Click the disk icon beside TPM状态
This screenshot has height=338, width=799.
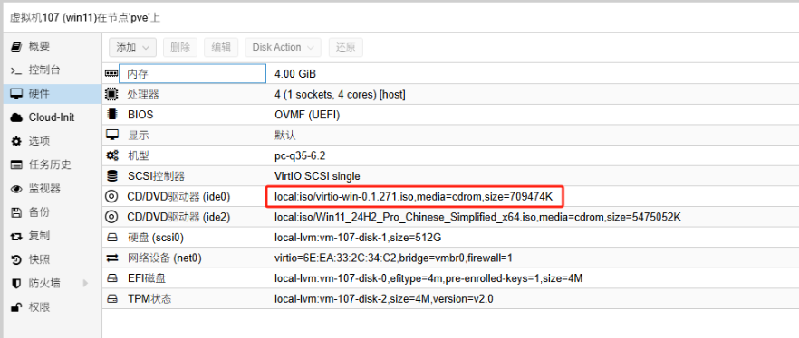[x=111, y=299]
